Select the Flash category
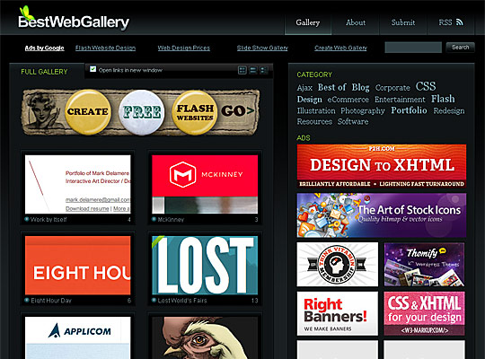Image resolution: width=485 pixels, height=359 pixels. [444, 99]
